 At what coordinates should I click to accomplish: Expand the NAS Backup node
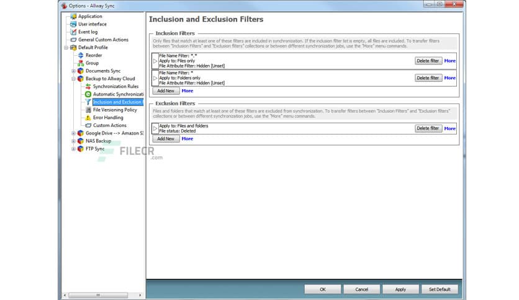tap(73, 141)
